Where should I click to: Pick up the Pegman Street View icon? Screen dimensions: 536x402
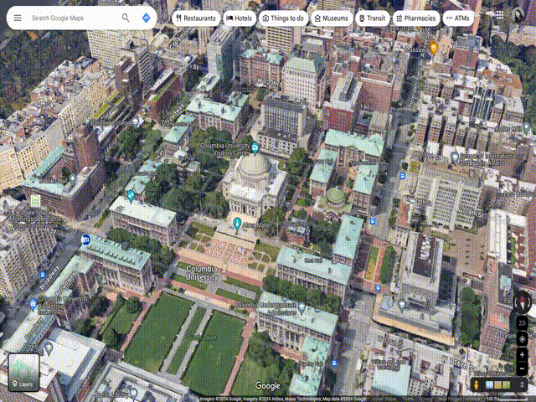click(477, 385)
